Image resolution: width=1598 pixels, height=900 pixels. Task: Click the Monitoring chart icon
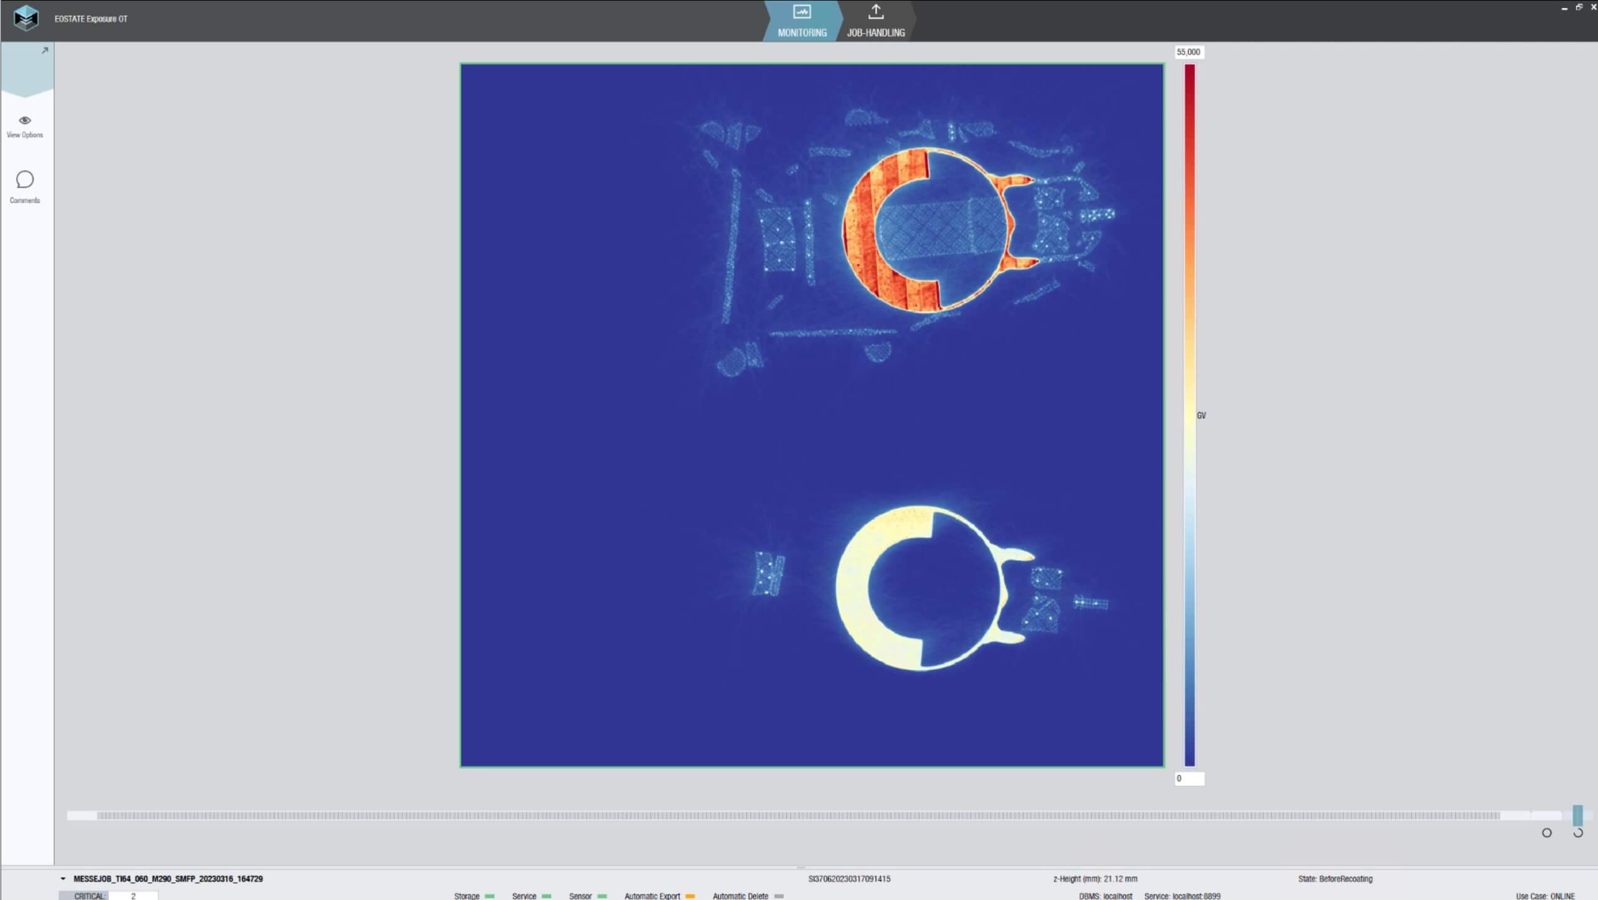(802, 11)
